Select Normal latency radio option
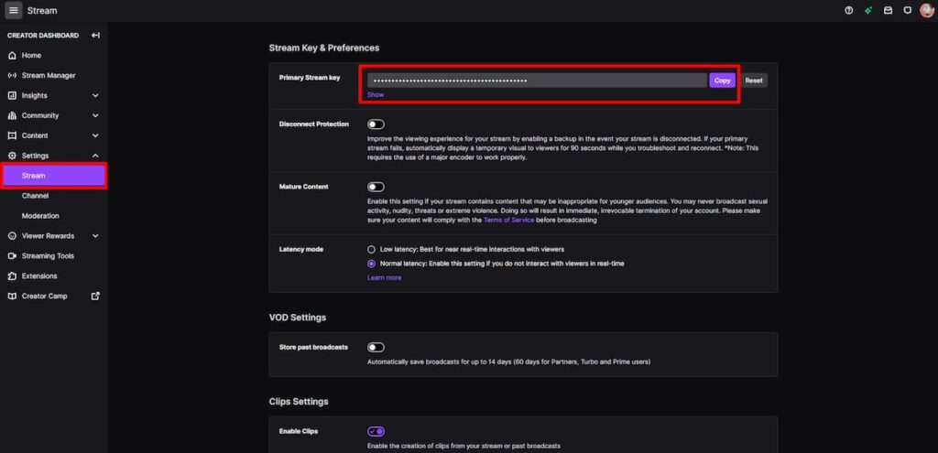 (372, 264)
